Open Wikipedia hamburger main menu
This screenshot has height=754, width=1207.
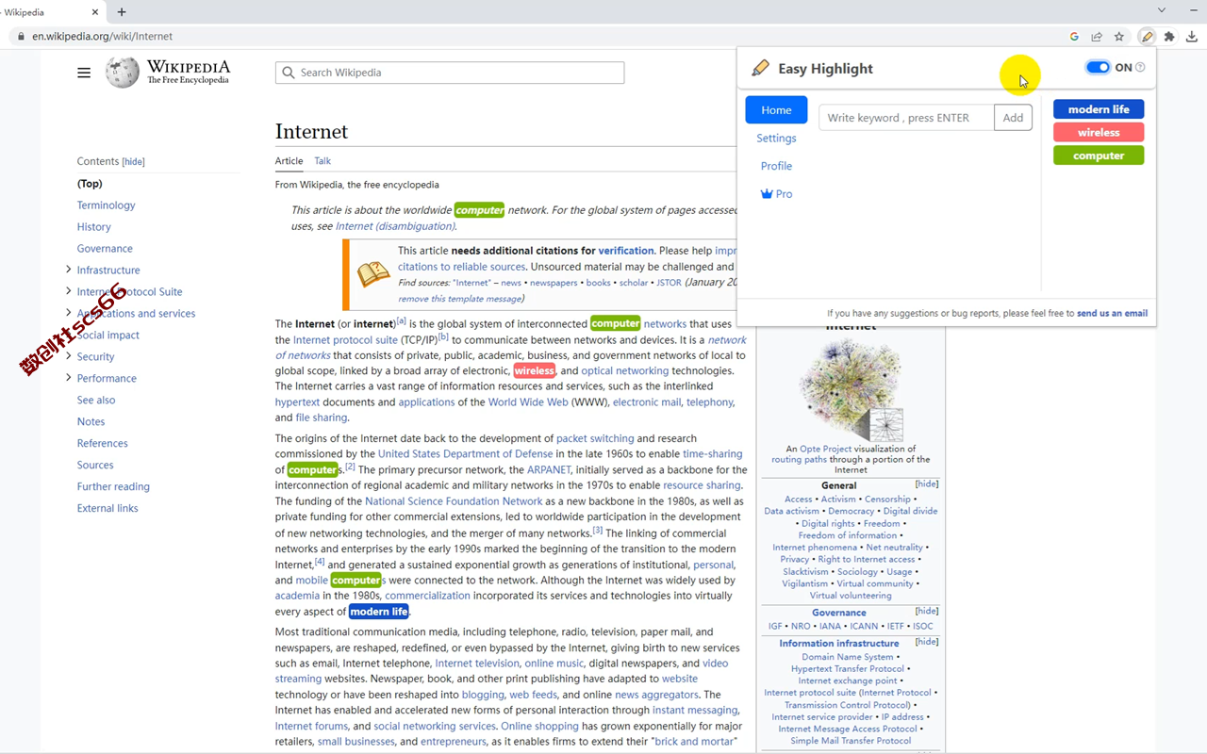[84, 73]
